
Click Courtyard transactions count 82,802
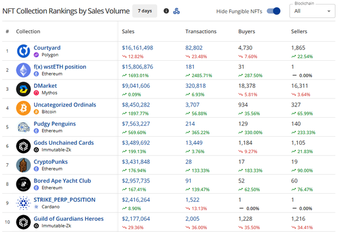point(194,48)
